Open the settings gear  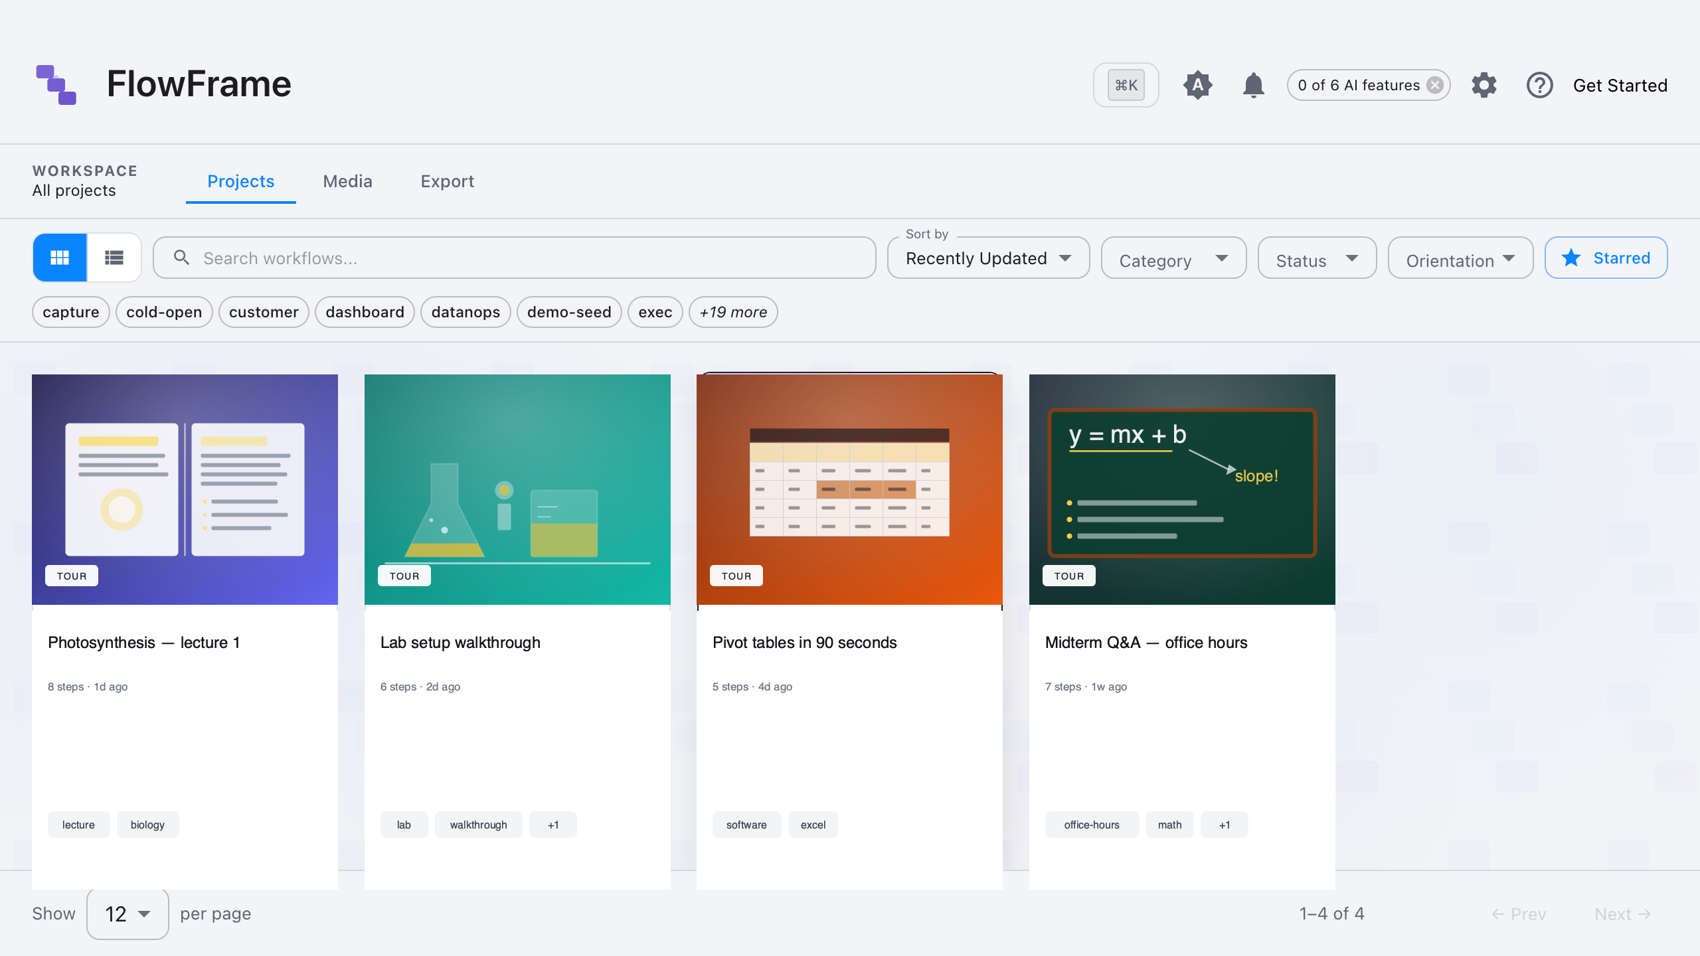pos(1484,85)
